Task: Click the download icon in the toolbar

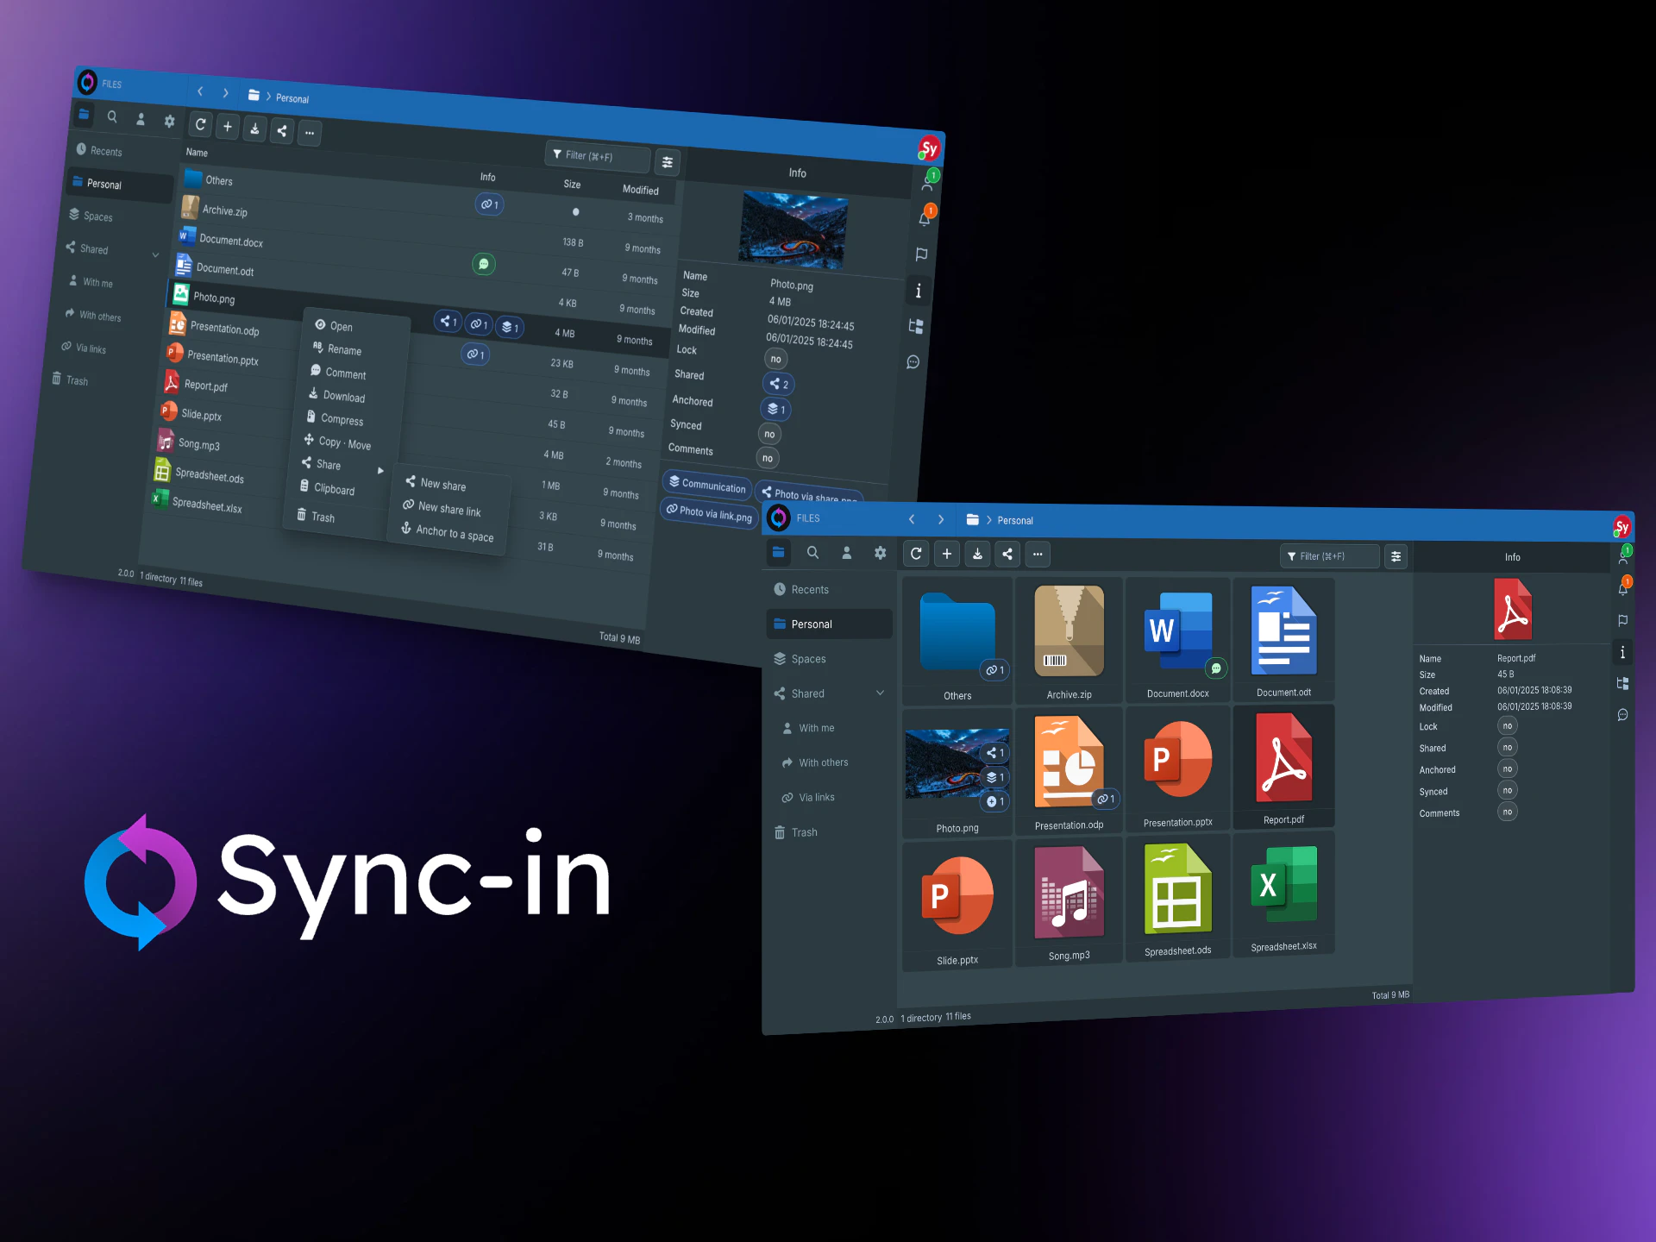Action: click(x=977, y=554)
